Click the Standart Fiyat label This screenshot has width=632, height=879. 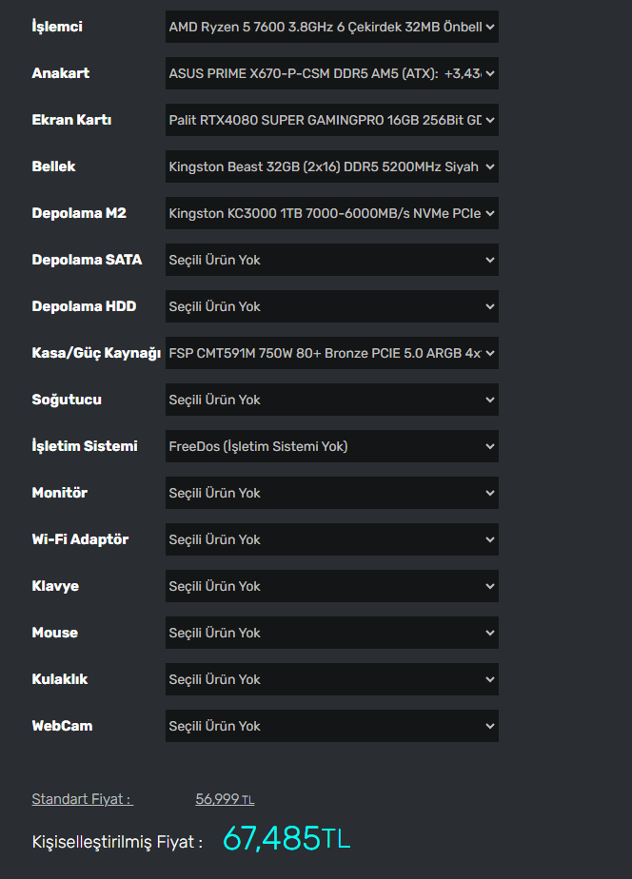[82, 799]
